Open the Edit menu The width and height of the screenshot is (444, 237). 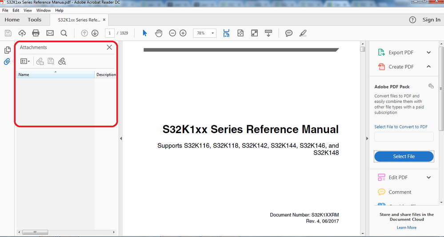[16, 10]
